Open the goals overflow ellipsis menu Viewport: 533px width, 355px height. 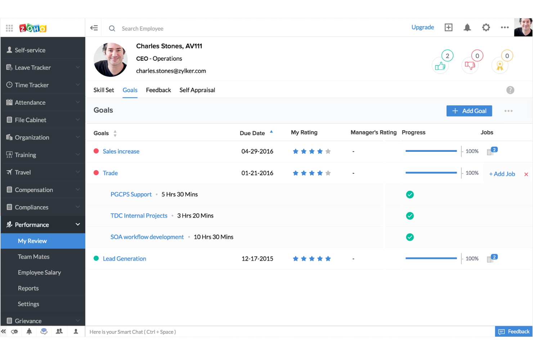(x=509, y=111)
